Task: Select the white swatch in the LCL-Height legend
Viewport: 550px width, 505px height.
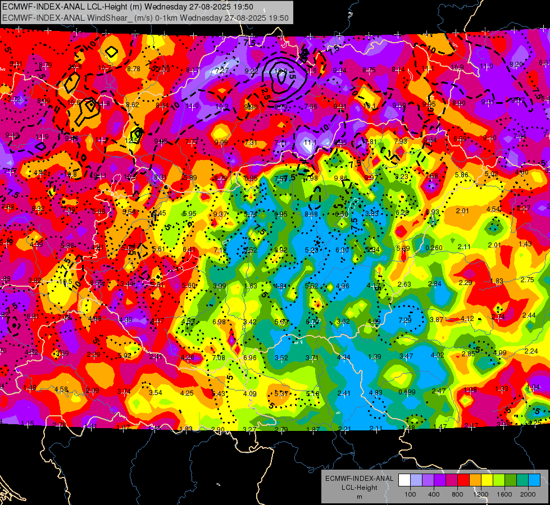Action: (404, 480)
